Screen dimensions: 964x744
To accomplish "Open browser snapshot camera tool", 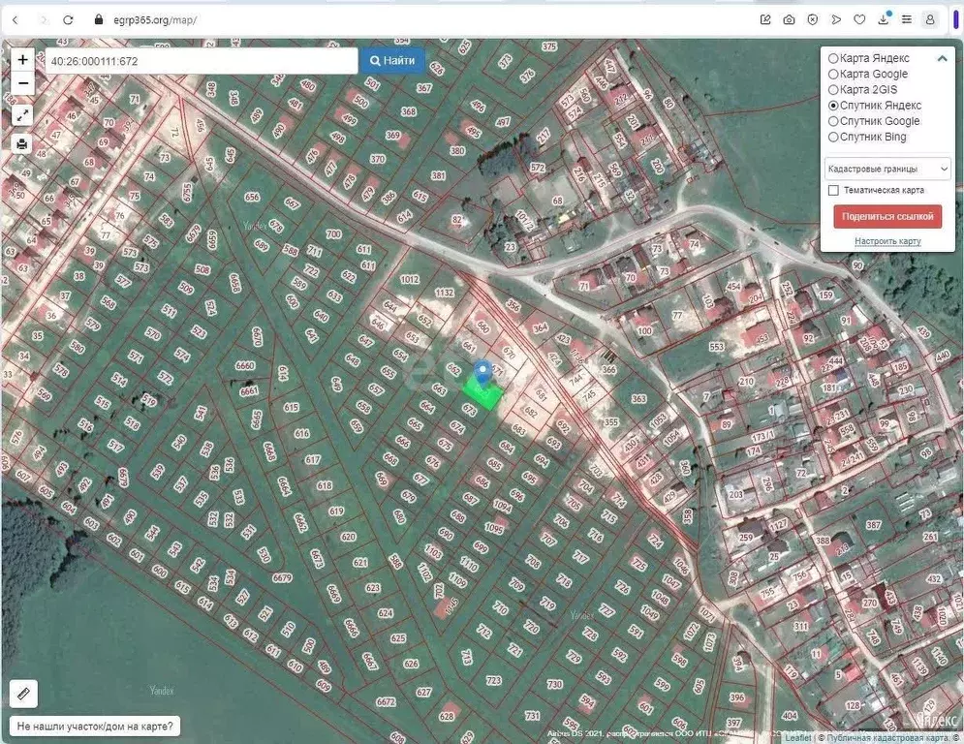I will point(790,19).
